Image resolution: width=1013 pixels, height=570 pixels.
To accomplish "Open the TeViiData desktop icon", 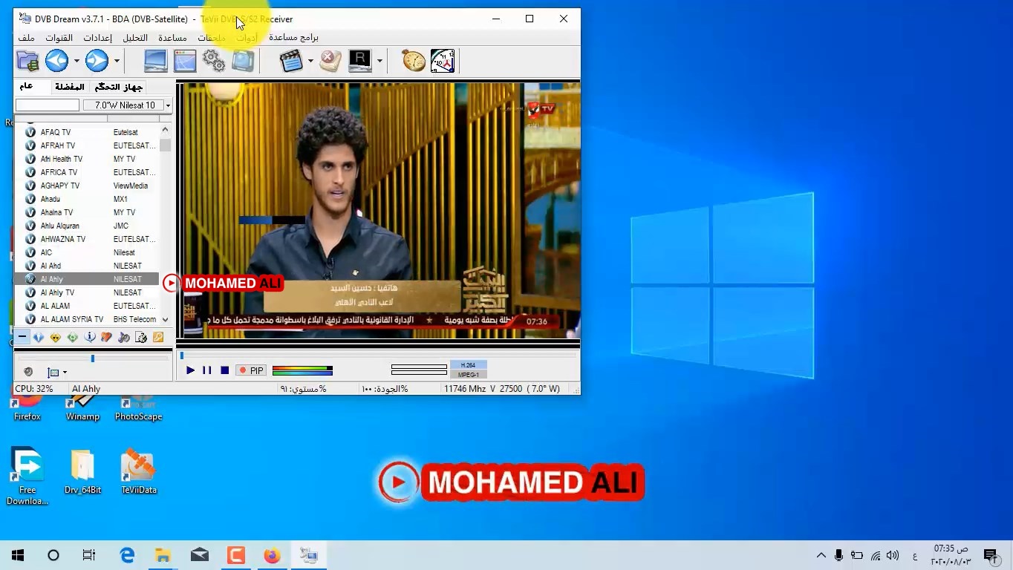I will click(138, 471).
